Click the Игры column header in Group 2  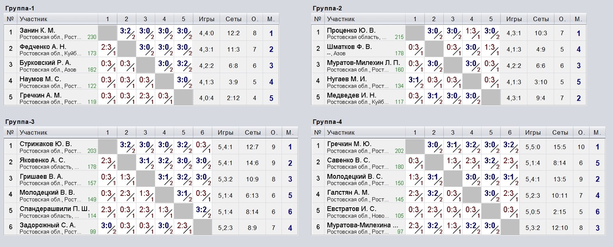point(514,19)
